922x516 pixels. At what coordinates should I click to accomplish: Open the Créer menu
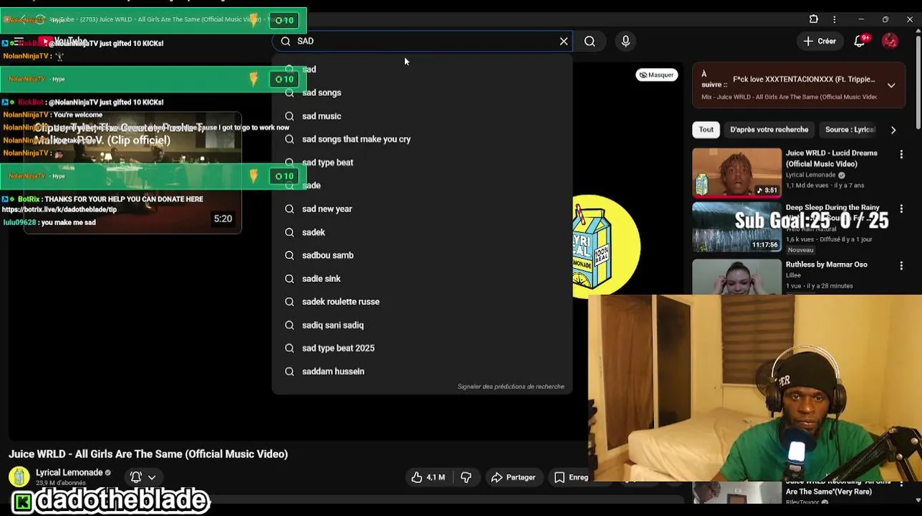pyautogui.click(x=819, y=42)
